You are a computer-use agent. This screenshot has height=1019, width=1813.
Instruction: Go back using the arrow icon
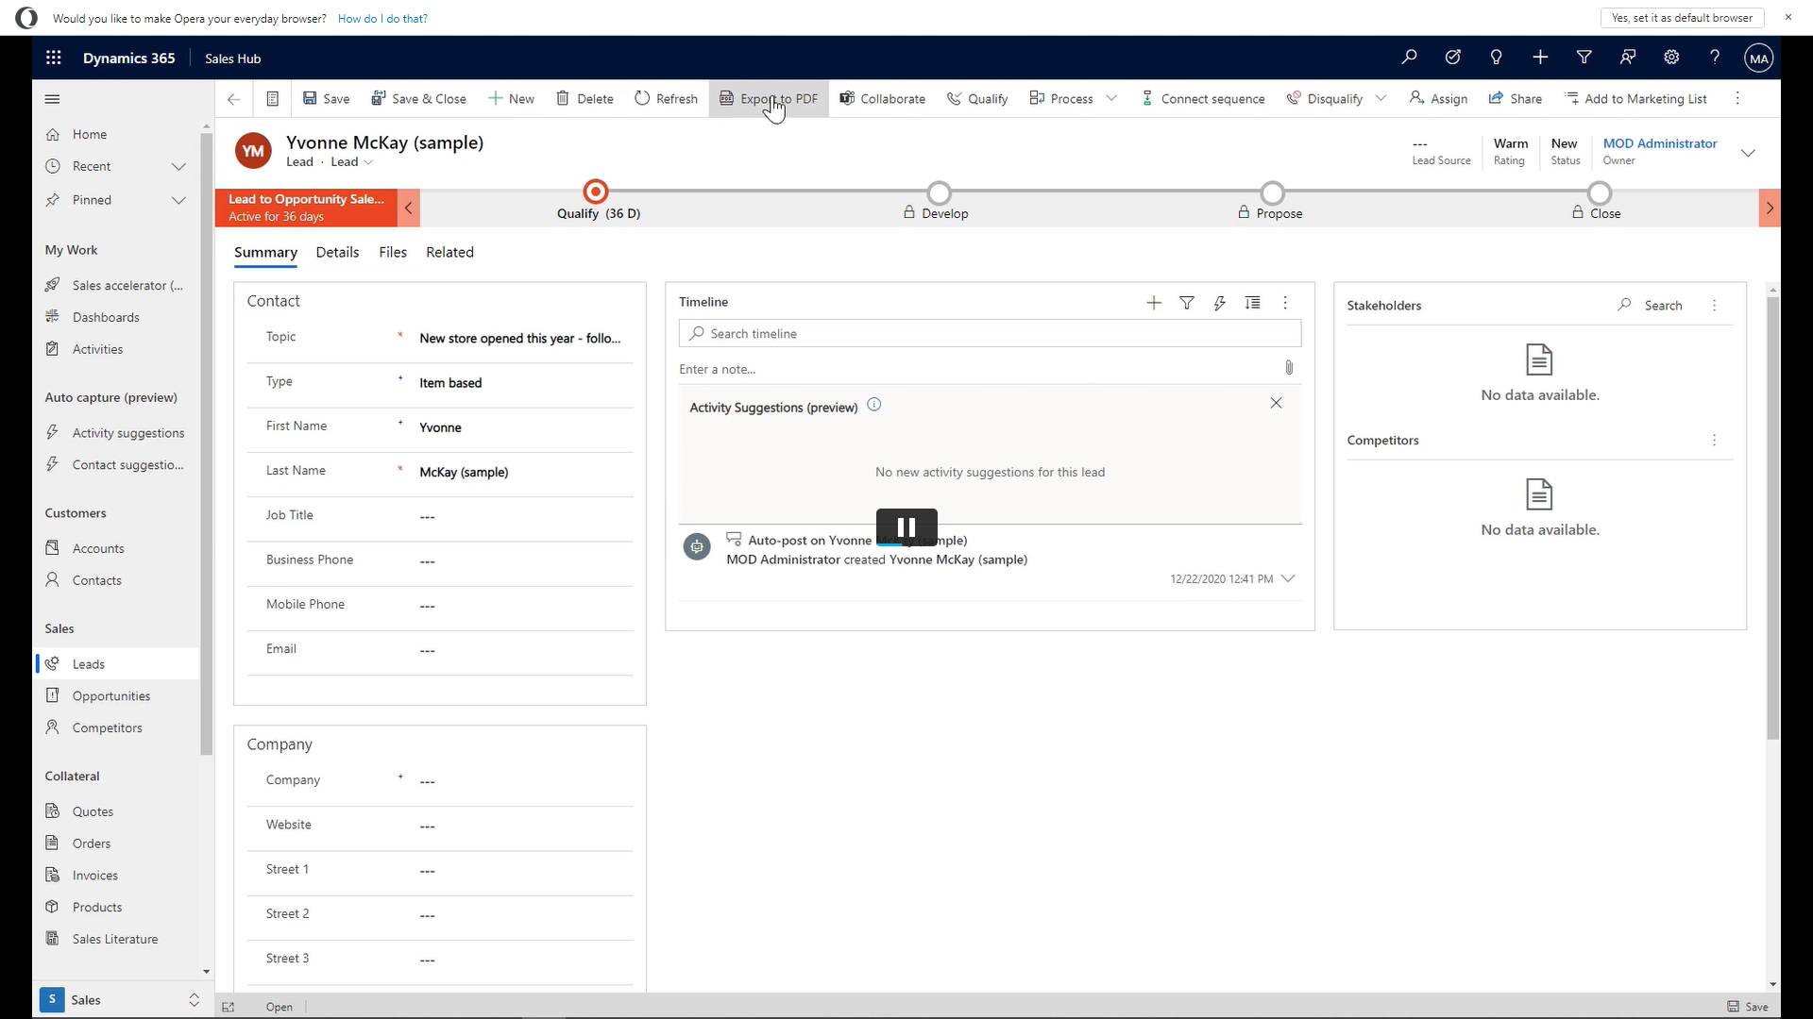[x=234, y=99]
